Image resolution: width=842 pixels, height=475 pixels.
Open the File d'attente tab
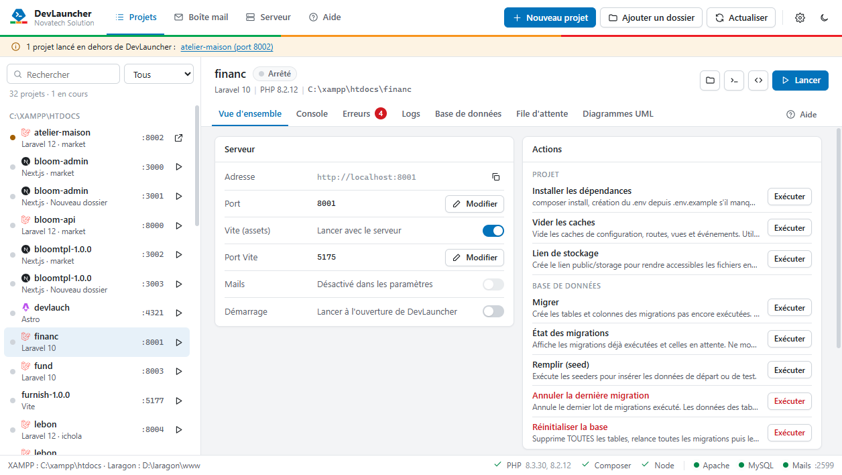(x=542, y=114)
